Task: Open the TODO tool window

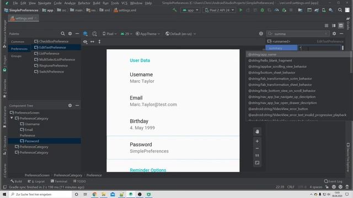Action: pyautogui.click(x=79, y=181)
